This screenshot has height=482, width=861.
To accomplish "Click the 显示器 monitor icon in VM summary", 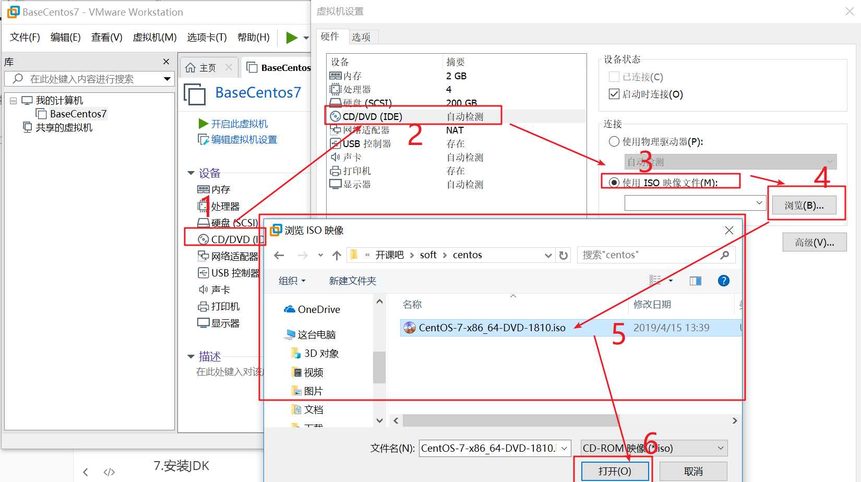I will 203,323.
